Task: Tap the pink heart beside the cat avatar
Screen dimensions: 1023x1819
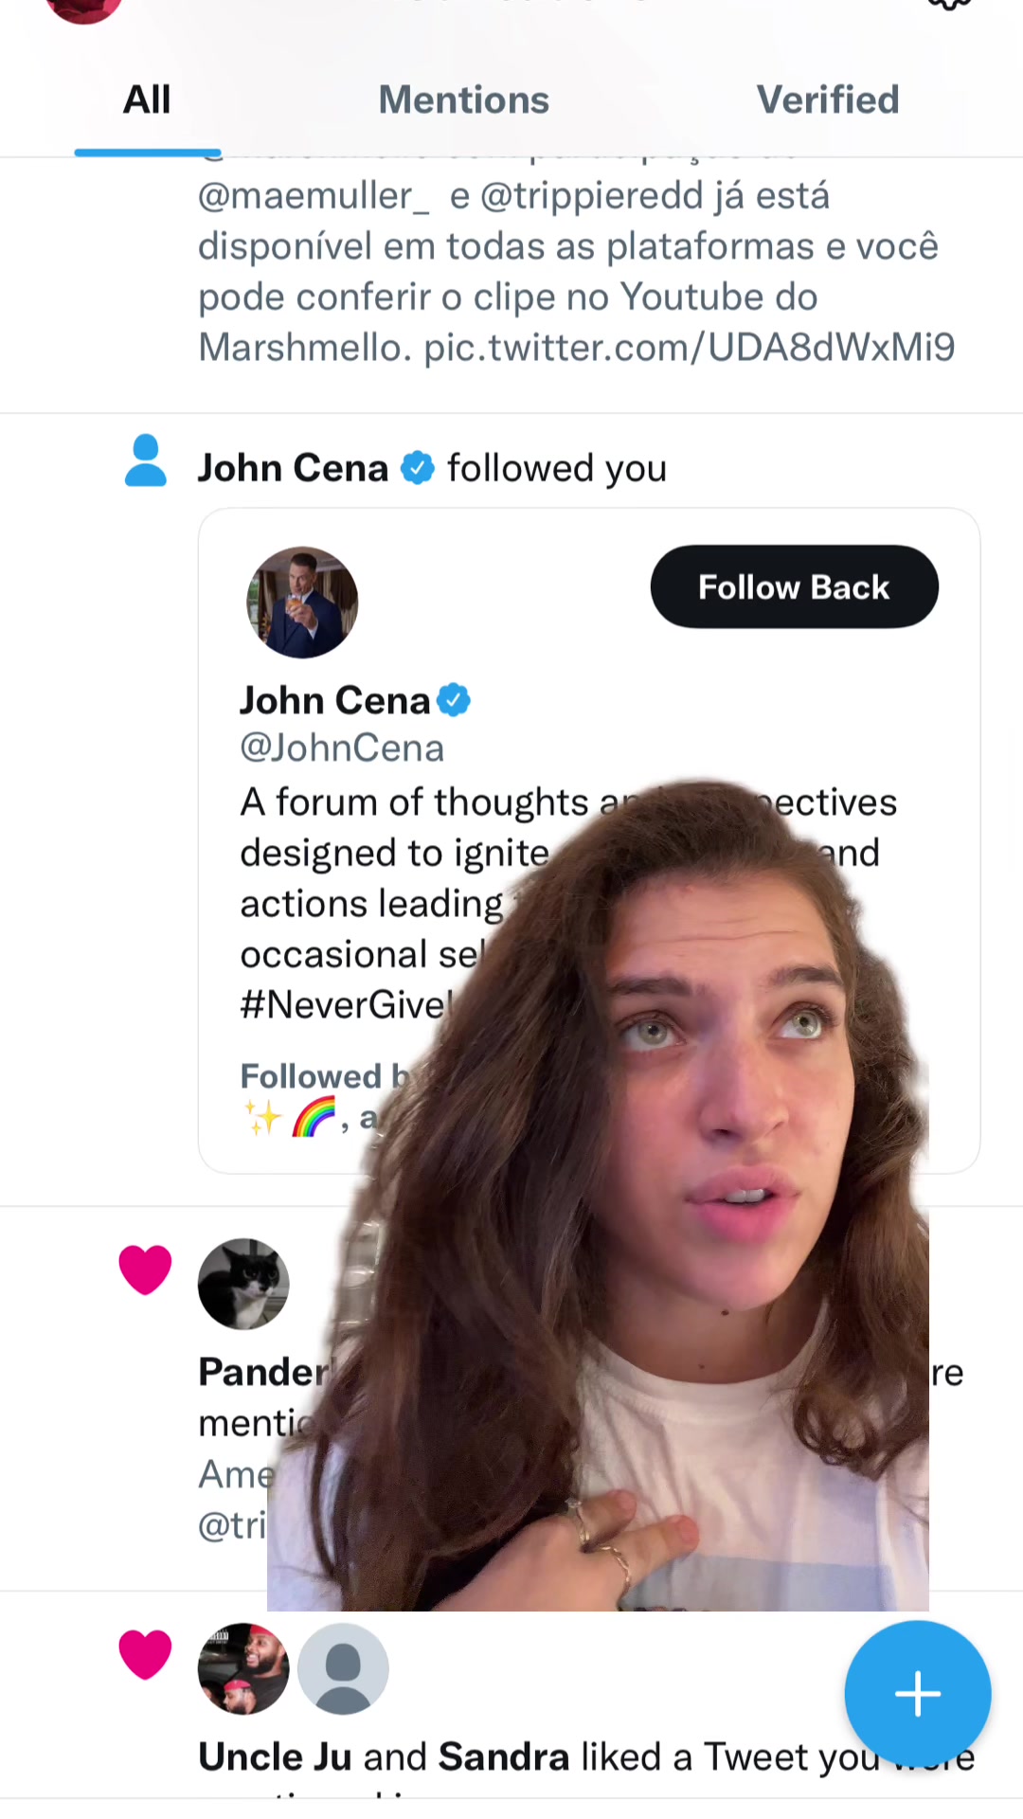Action: click(x=145, y=1270)
